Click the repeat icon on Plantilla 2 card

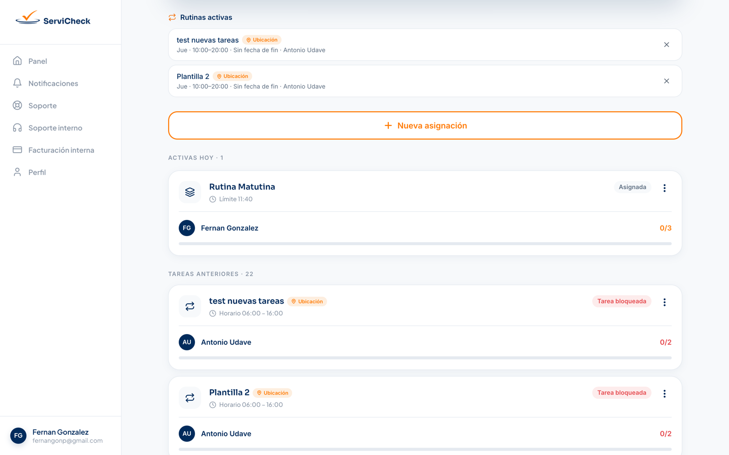coord(190,398)
